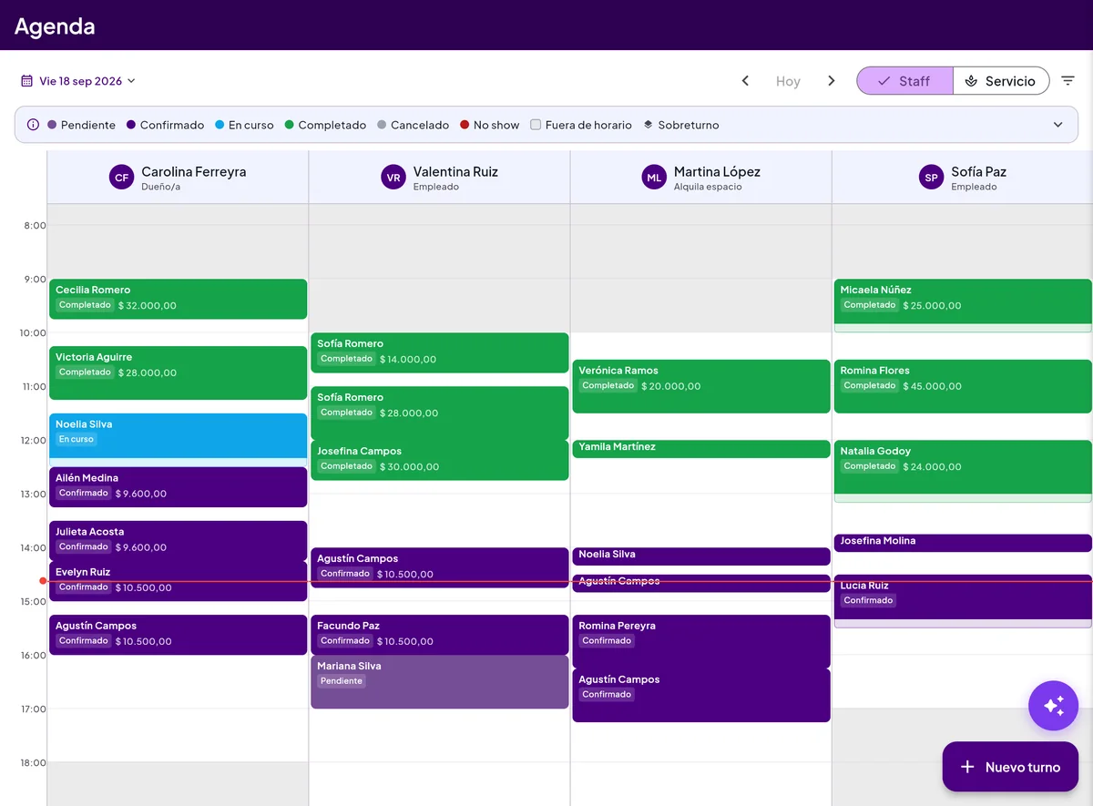Open Romina Pereyra's appointment
Screen dimensions: 1093x806
pos(701,642)
